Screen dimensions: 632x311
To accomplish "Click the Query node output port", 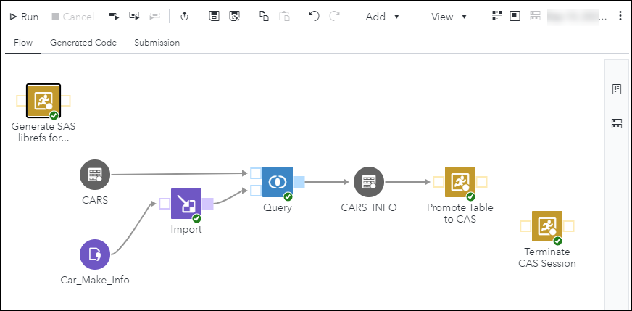I will click(x=299, y=181).
